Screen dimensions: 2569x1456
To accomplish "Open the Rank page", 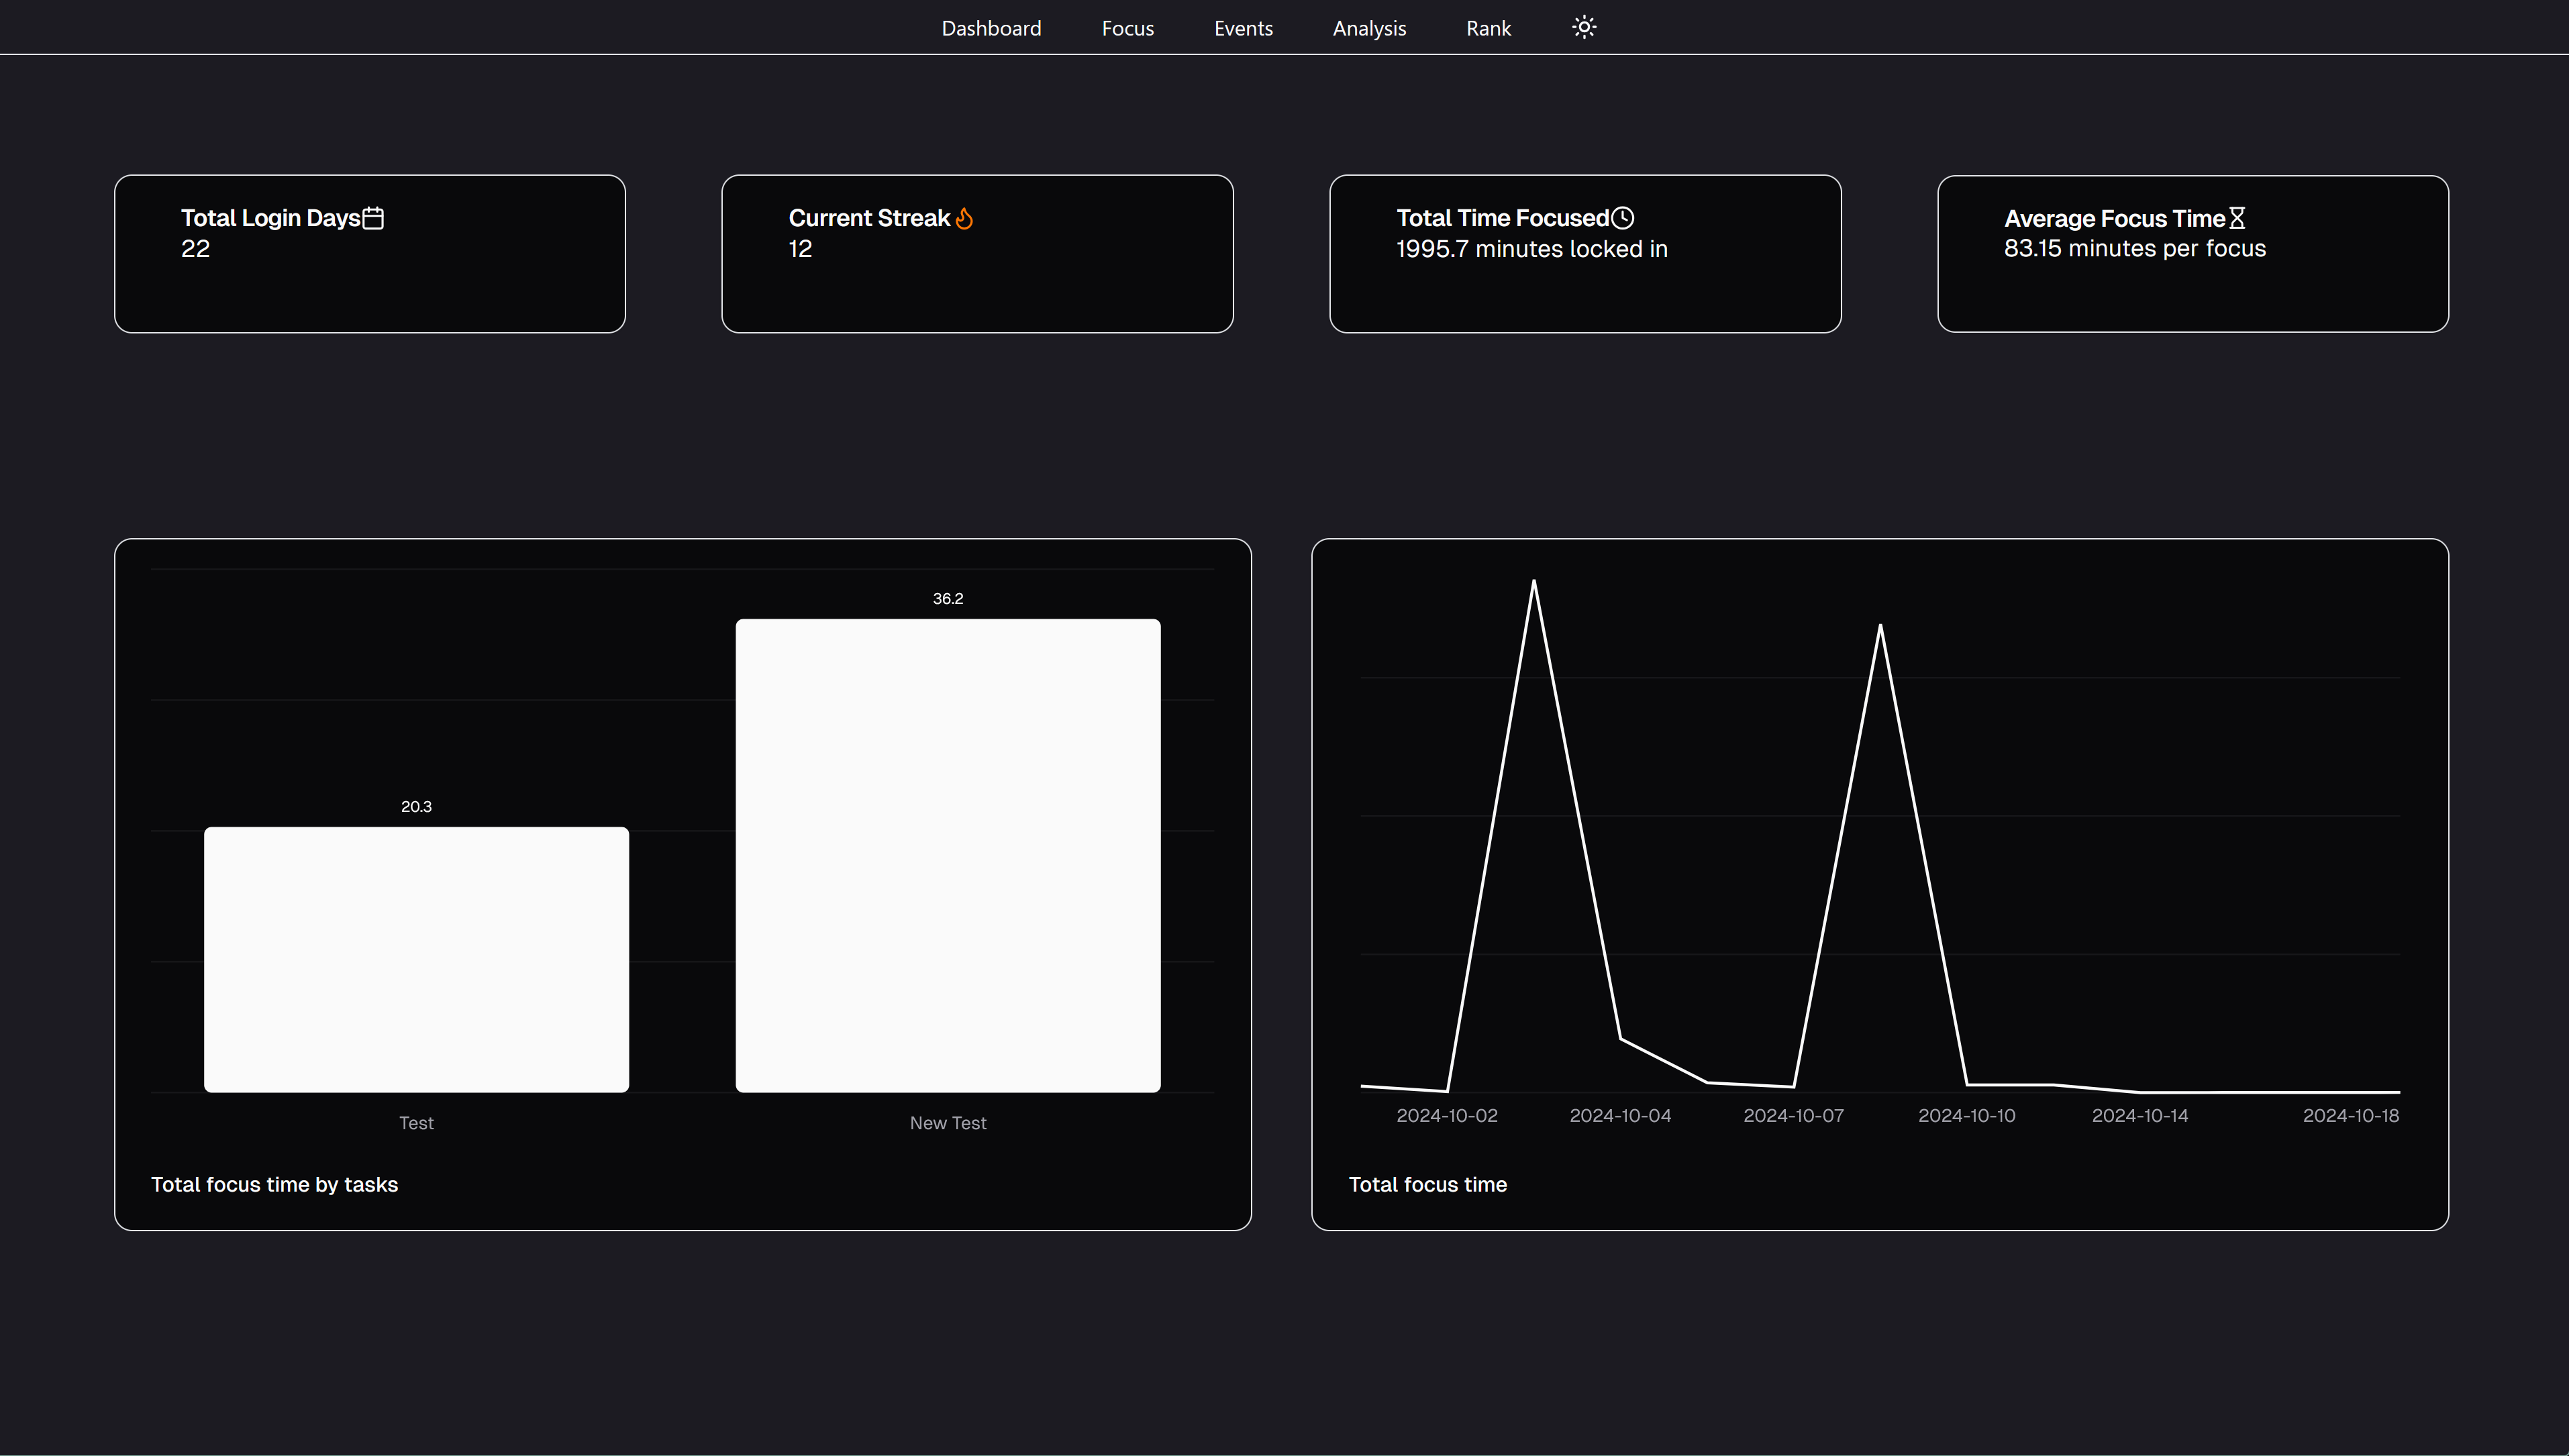I will tap(1488, 28).
